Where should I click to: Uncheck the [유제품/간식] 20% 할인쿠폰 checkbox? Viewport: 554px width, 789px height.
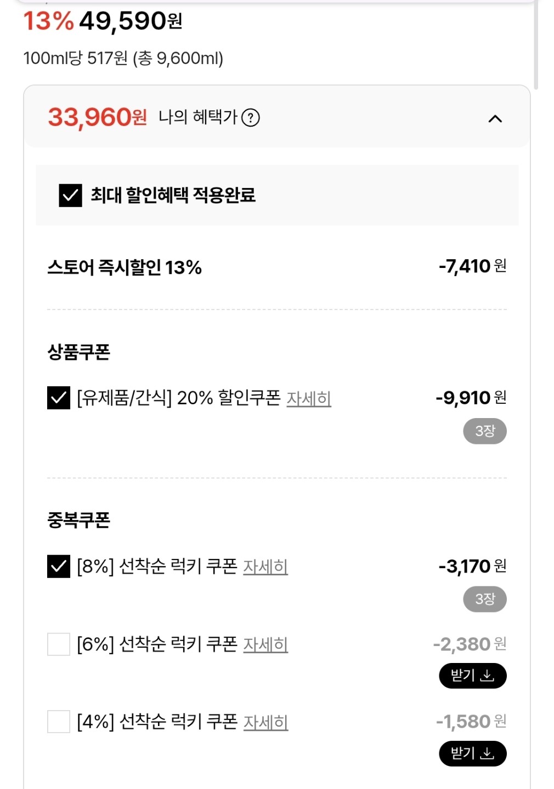tap(59, 398)
